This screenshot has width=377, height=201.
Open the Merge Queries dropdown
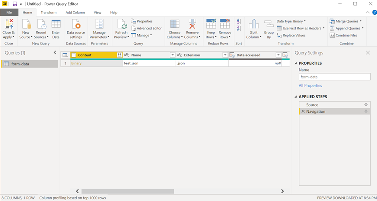pos(345,21)
